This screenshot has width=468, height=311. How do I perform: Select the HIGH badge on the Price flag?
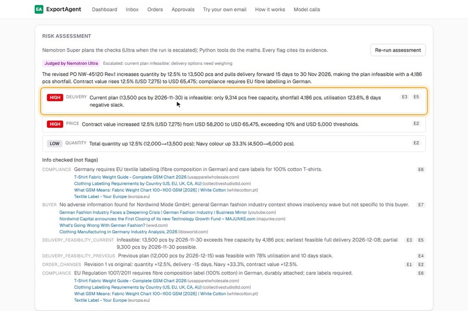tap(55, 124)
